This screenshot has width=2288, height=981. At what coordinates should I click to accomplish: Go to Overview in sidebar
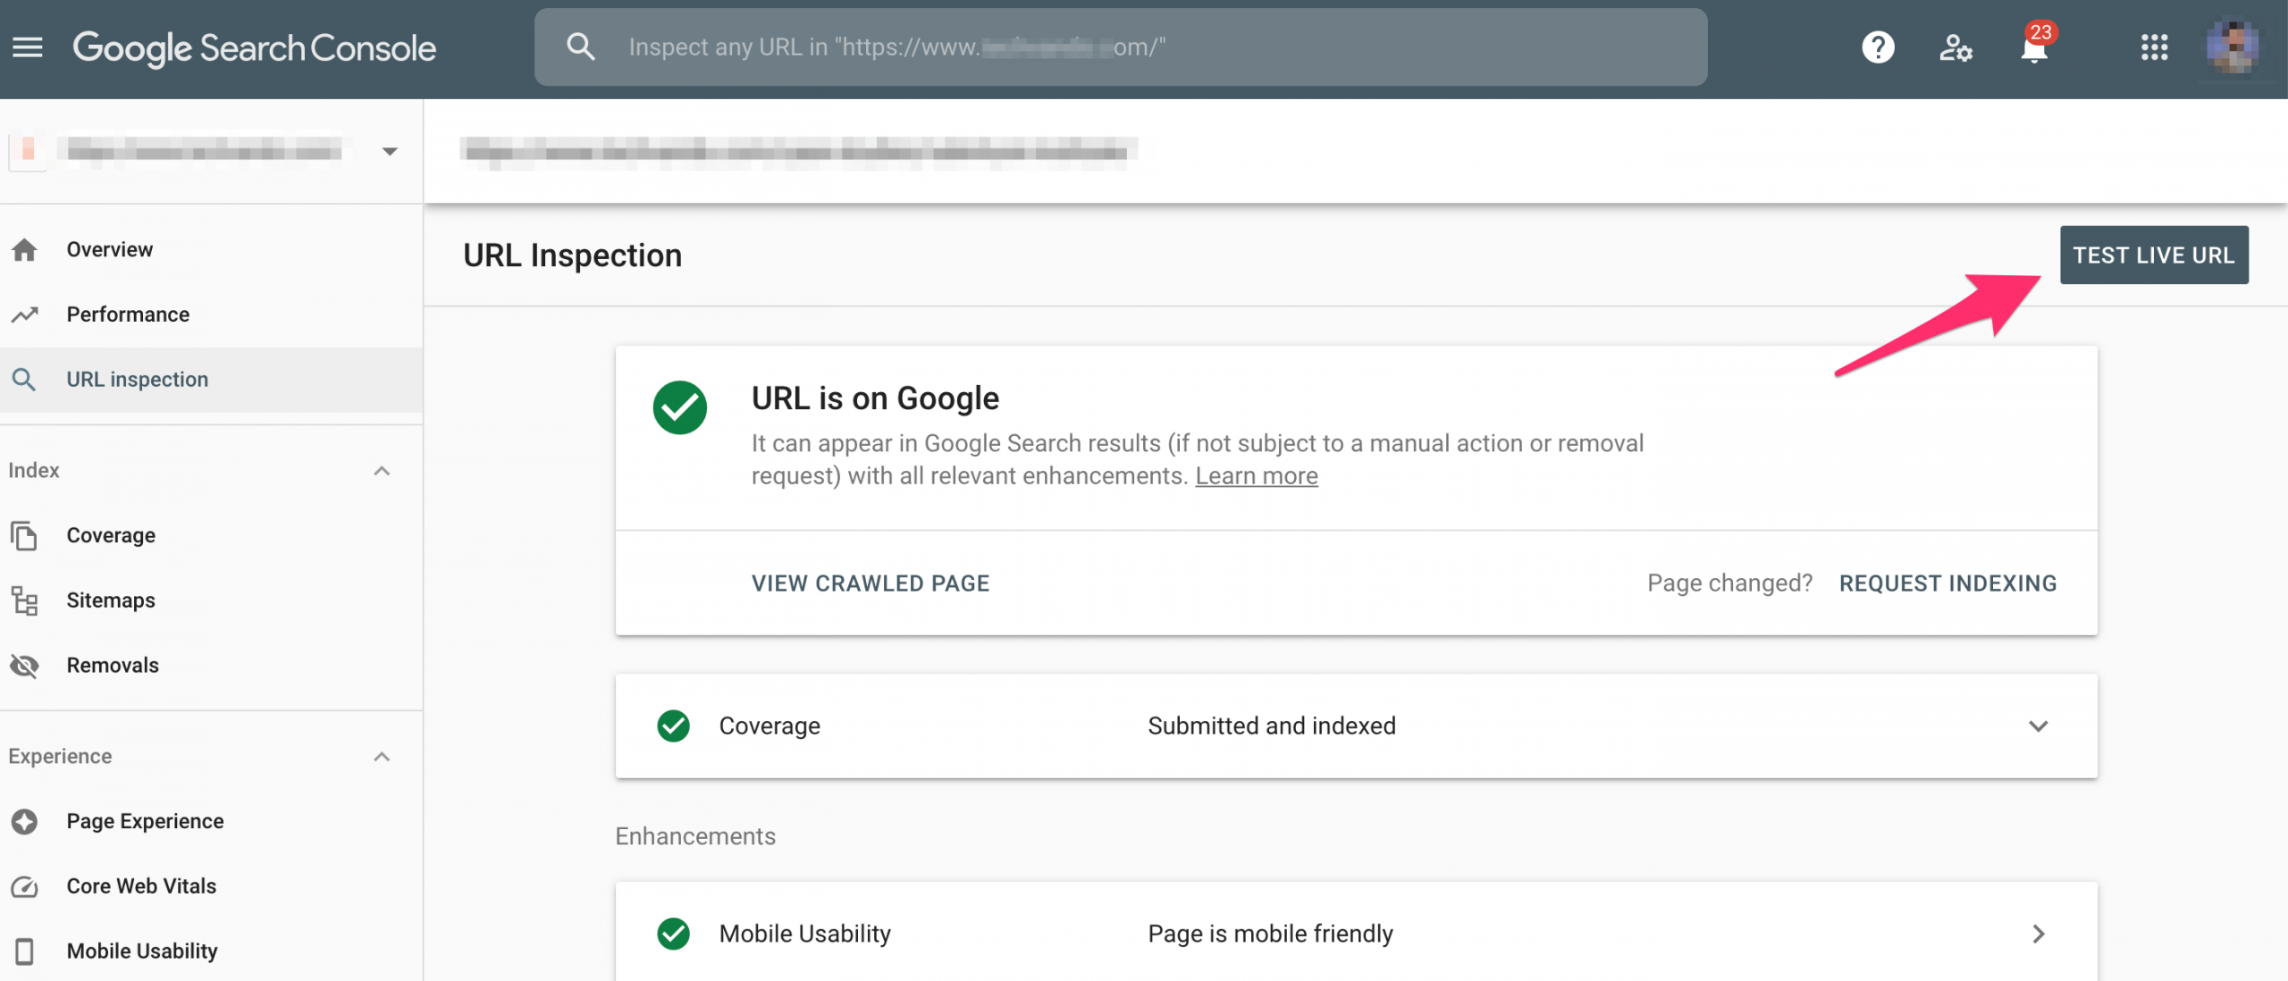point(211,249)
